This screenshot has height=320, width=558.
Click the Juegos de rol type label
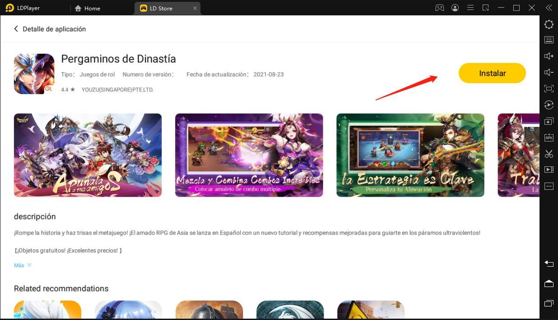point(97,74)
